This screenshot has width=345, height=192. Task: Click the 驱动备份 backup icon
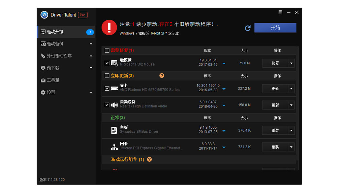point(43,44)
